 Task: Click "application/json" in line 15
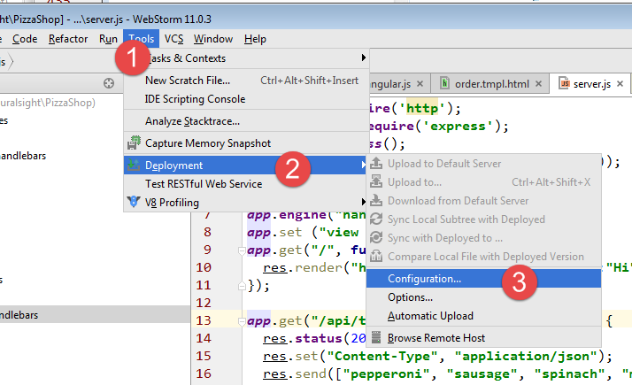526,357
